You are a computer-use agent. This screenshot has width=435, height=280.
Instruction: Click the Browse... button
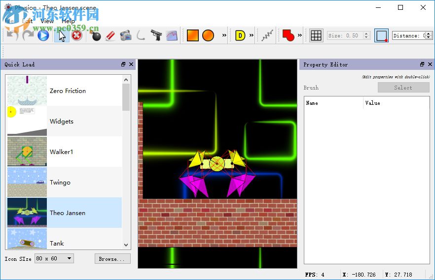tap(112, 259)
